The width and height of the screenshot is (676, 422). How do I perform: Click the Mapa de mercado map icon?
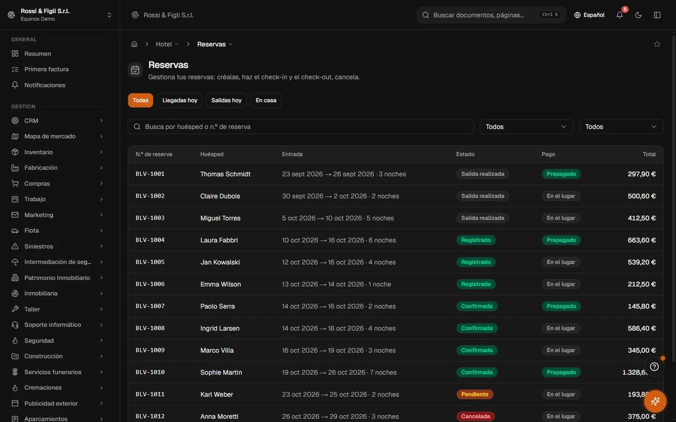coord(15,136)
